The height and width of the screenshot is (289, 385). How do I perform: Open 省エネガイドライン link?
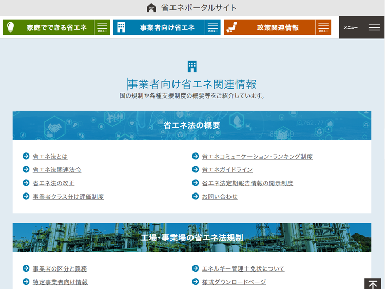coord(227,170)
